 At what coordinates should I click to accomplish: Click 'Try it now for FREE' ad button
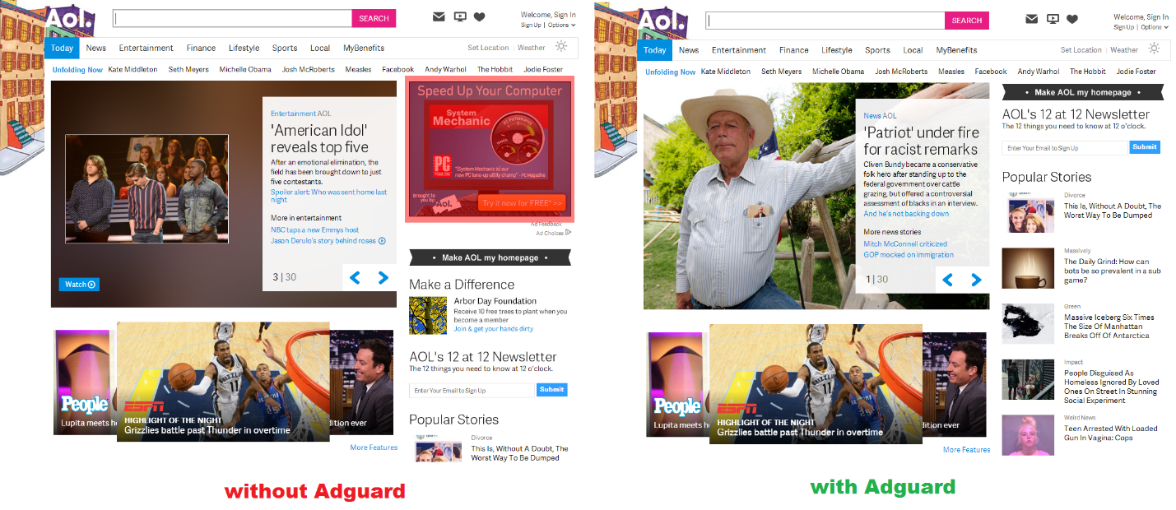coord(522,202)
